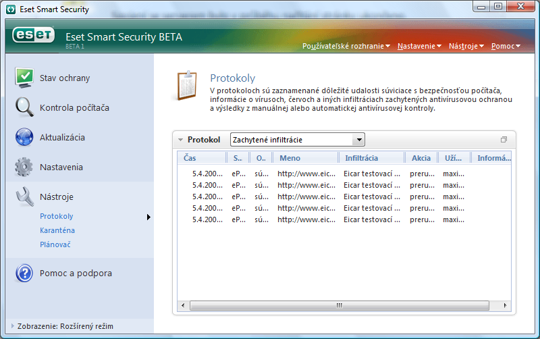Open the Protokoly sidebar link
This screenshot has height=339, width=540.
click(x=57, y=216)
